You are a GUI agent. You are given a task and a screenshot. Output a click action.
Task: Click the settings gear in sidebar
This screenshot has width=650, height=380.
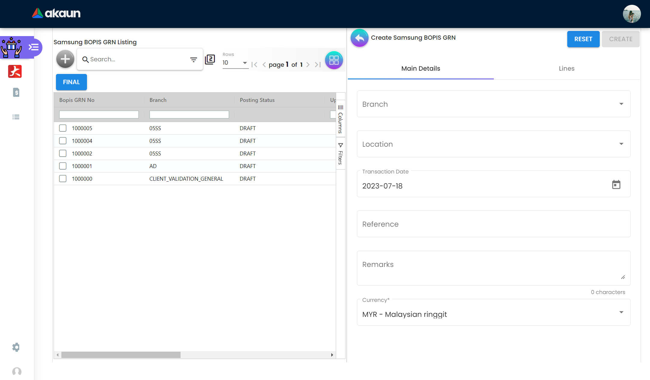tap(16, 347)
